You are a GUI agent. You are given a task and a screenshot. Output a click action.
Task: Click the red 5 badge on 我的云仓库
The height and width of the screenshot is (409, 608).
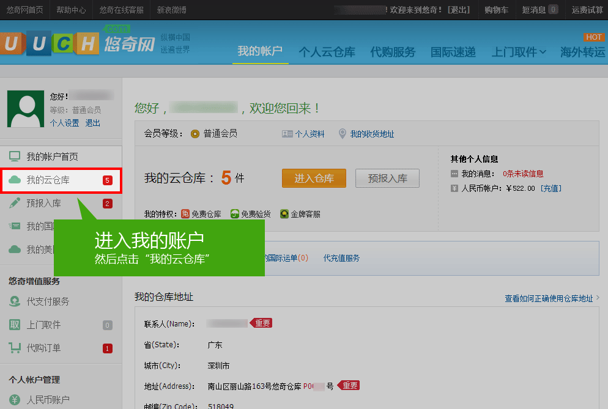point(108,180)
